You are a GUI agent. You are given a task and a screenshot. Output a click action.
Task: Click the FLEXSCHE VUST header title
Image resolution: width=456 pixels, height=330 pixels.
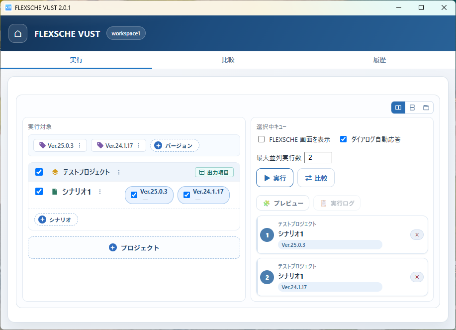click(67, 34)
